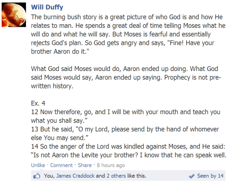Click the word "You" in the likes bar
Viewport: 231px width, 181px height.
pos(48,175)
